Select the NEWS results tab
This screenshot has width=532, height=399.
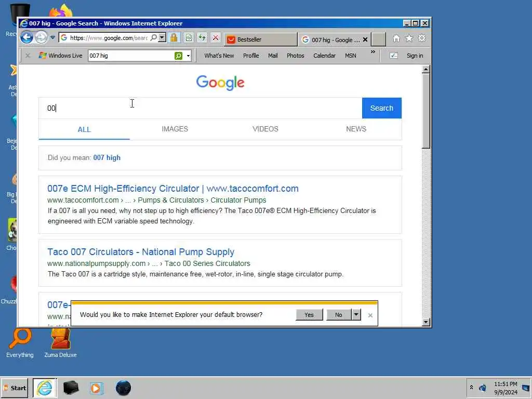point(356,129)
